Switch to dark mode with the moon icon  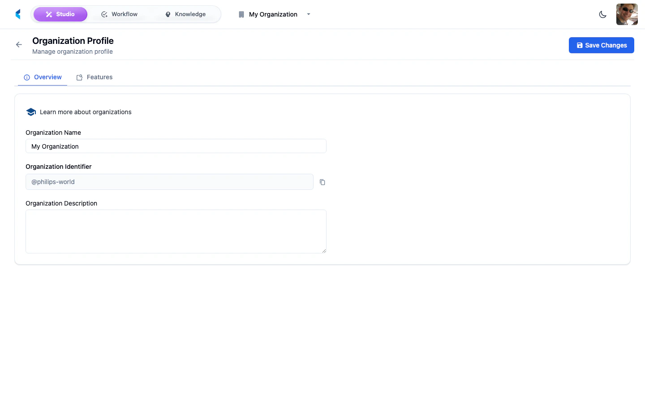click(602, 14)
